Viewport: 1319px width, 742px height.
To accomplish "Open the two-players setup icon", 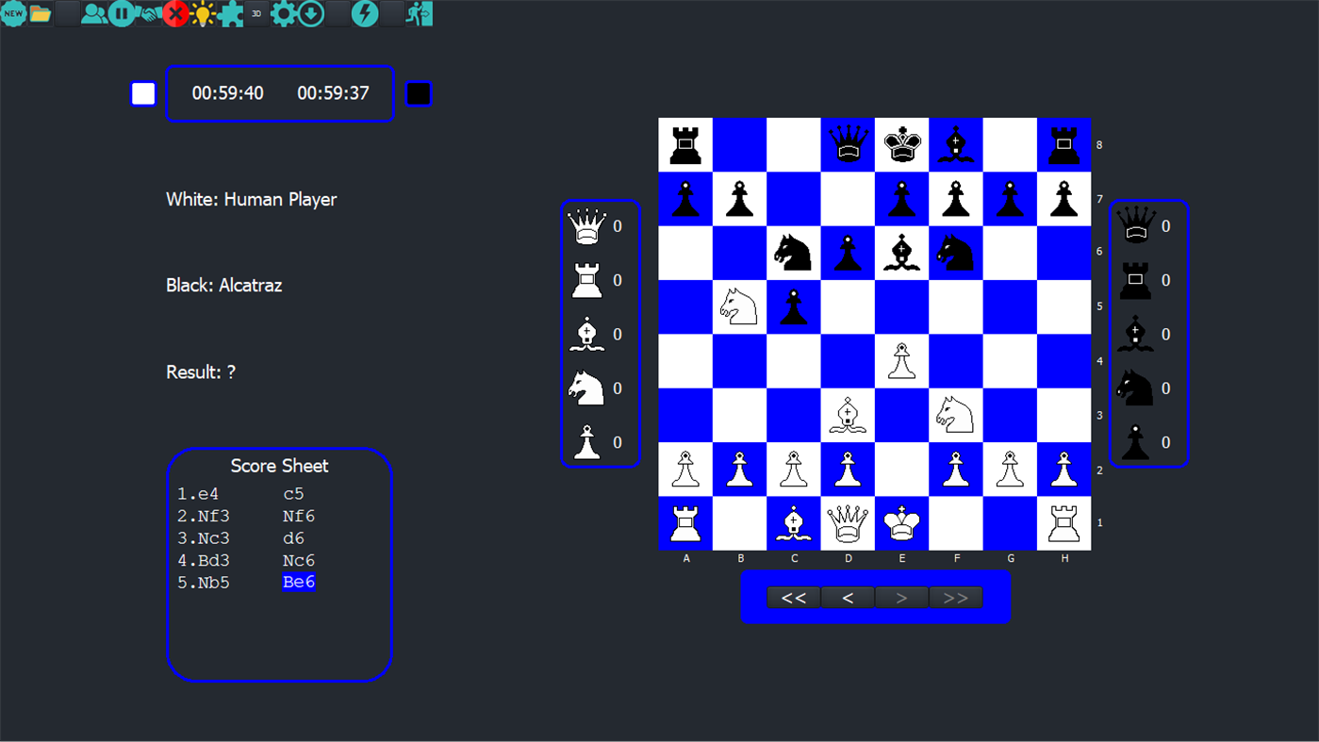I will [93, 14].
